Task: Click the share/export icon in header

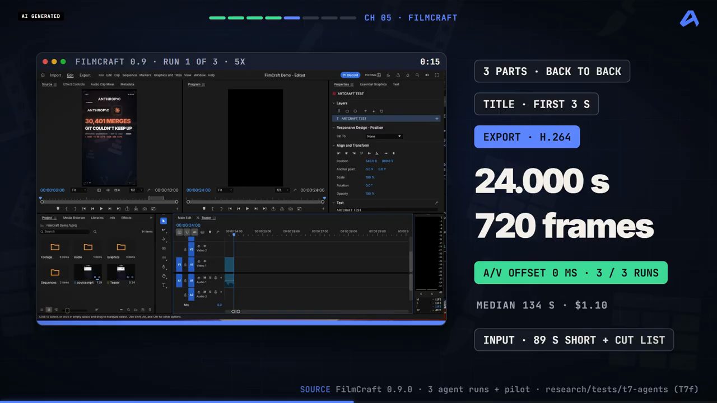Action: coord(398,75)
